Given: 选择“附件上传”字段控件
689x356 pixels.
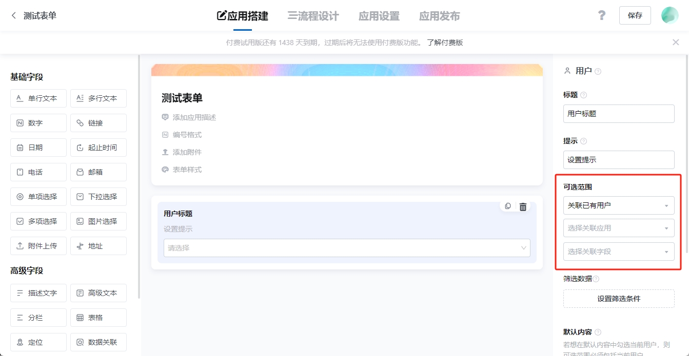Looking at the screenshot, I should (x=38, y=245).
